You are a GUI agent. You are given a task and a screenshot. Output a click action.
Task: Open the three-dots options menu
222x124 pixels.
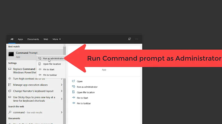pyautogui.click(x=137, y=39)
